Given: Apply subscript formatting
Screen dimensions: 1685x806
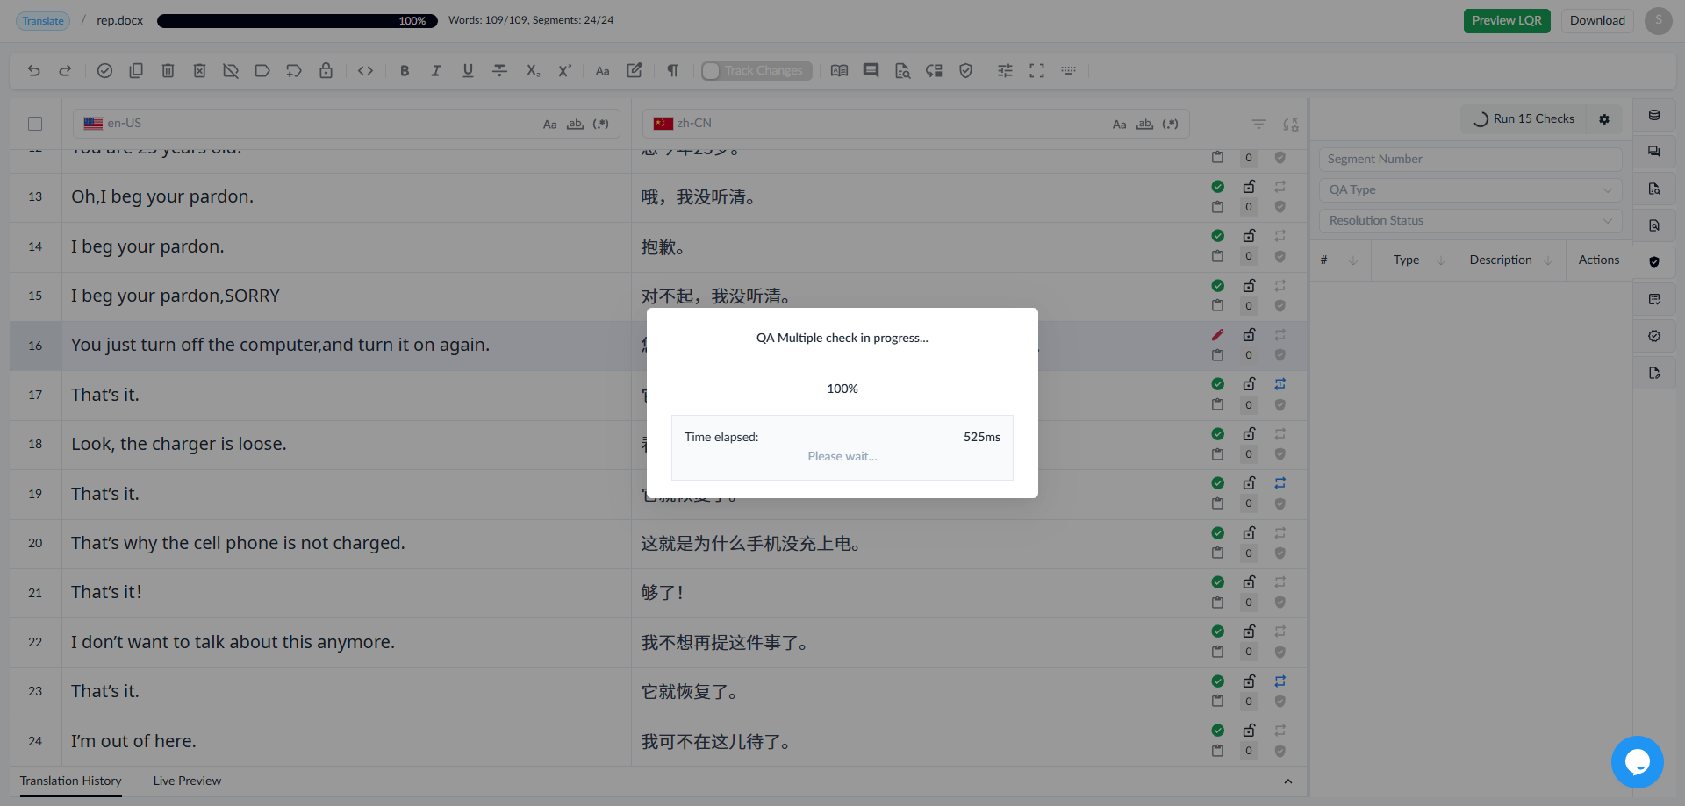Looking at the screenshot, I should tap(533, 71).
